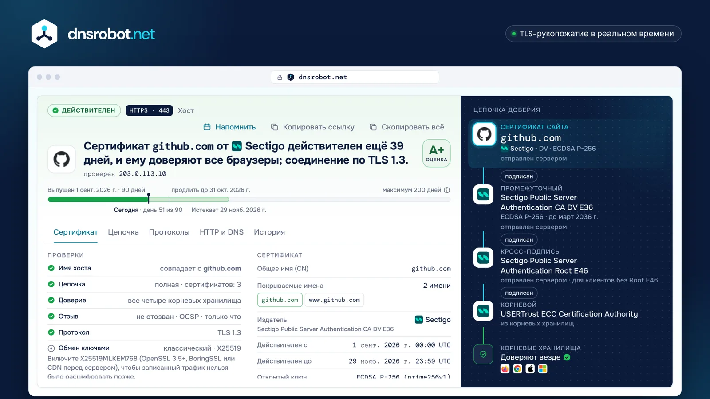
Task: Click 'USERTrust ECC Certification Authority' entry
Action: (569, 314)
